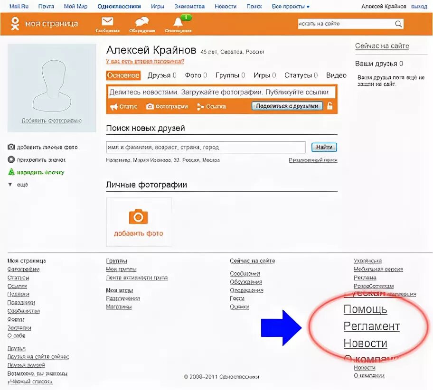The width and height of the screenshot is (433, 390).
Task: Select the Ссылка share option
Action: click(211, 107)
